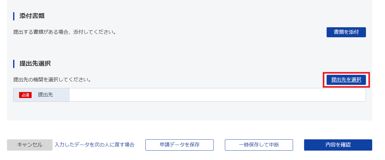Click blue bar marker beside 添付書類
The image size is (385, 160).
[14, 16]
